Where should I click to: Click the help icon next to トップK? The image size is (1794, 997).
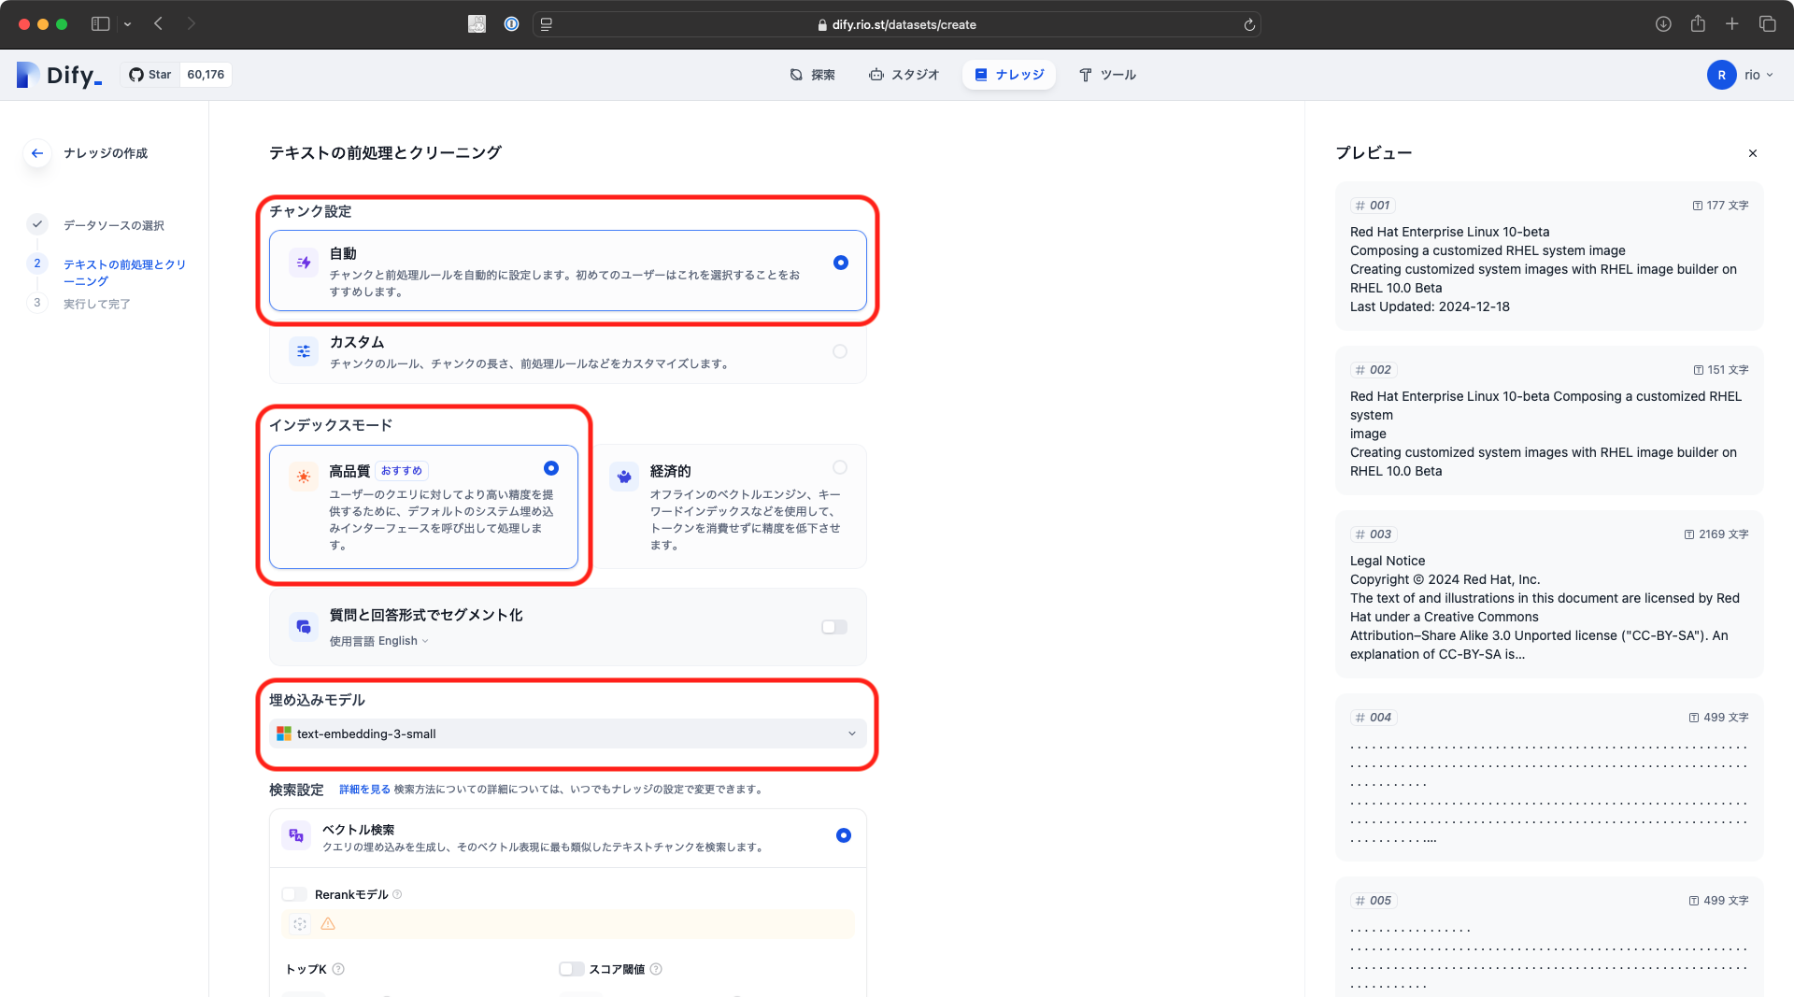(x=338, y=969)
